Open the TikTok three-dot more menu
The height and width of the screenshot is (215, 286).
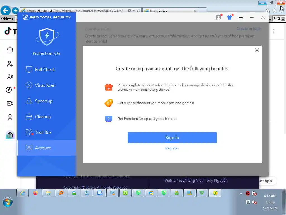(273, 31)
